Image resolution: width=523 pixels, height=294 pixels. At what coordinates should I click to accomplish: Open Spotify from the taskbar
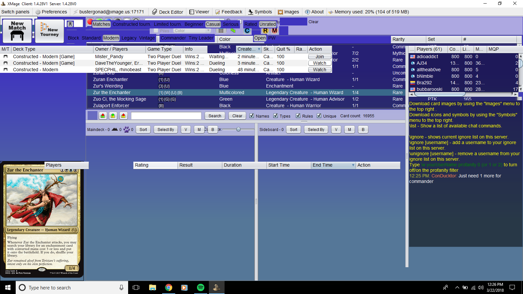click(200, 287)
